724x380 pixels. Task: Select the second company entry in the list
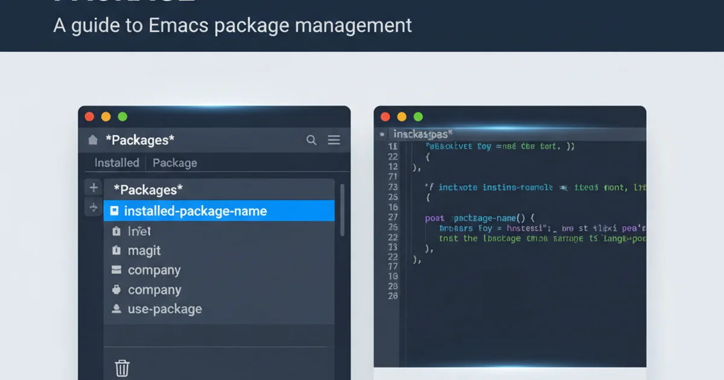pyautogui.click(x=154, y=290)
